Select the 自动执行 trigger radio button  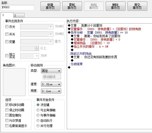pyautogui.click(x=38, y=120)
